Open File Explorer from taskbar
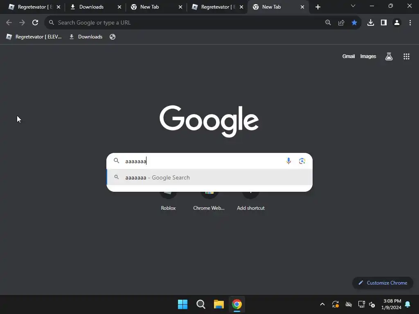419x314 pixels. point(219,304)
